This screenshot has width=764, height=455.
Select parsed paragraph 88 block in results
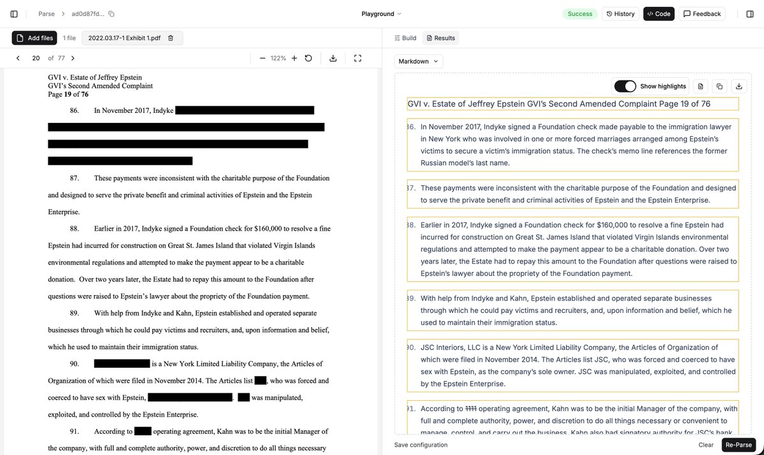coord(573,249)
